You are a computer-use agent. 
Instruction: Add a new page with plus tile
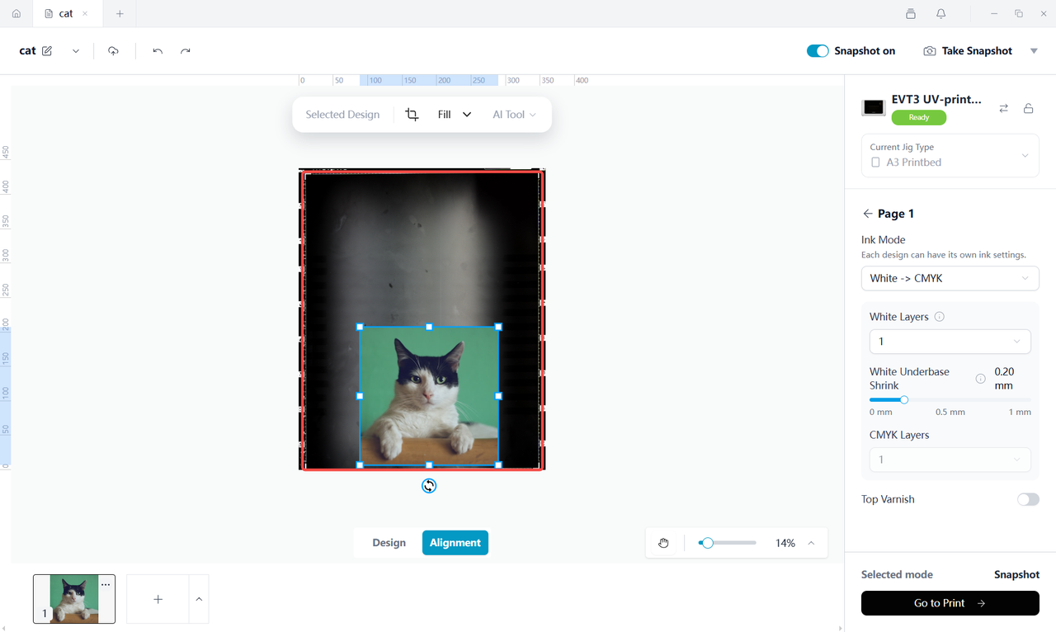coord(158,599)
